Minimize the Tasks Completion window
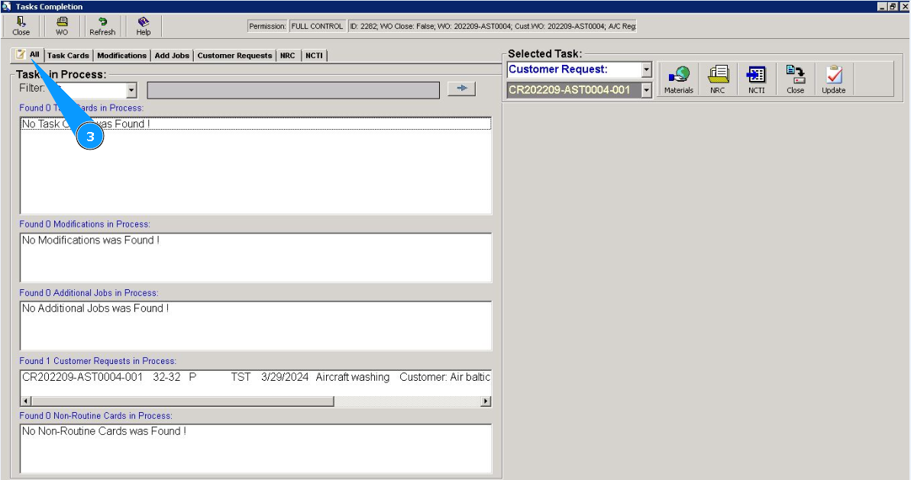The height and width of the screenshot is (480, 911). pyautogui.click(x=883, y=6)
